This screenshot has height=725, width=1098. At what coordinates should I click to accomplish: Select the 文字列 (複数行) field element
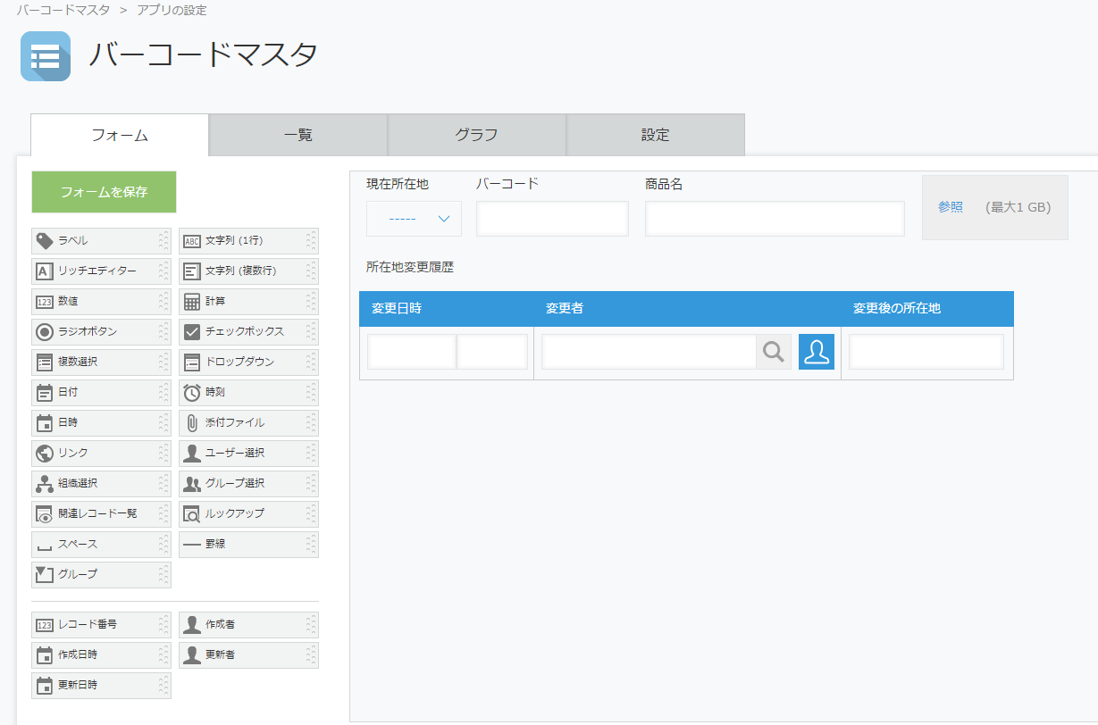[x=248, y=271]
